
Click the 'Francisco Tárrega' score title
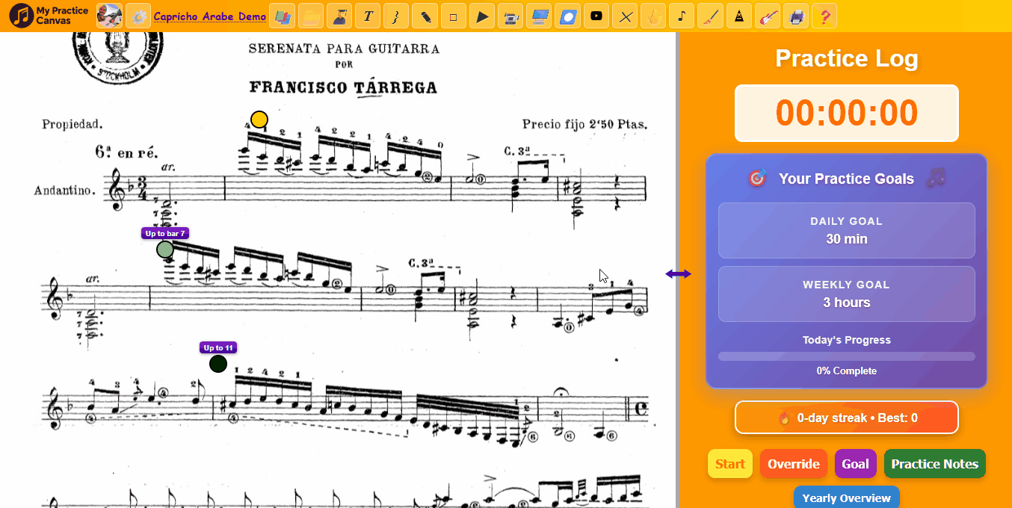[x=343, y=87]
